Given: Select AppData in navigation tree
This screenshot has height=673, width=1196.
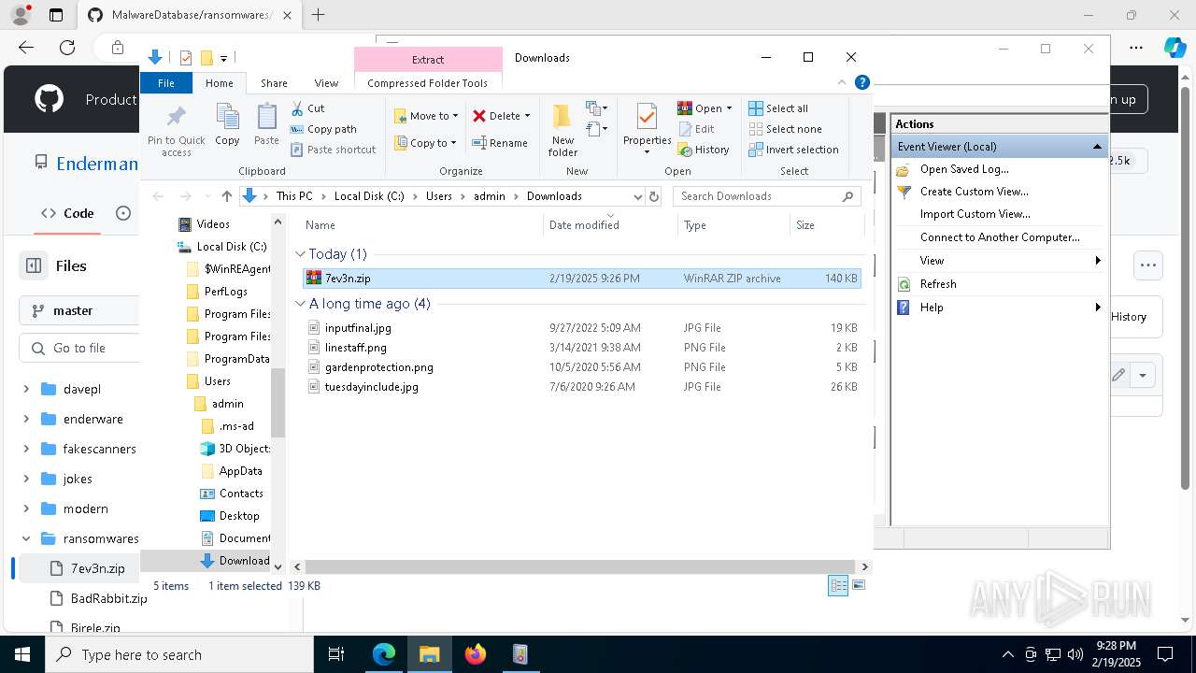Looking at the screenshot, I should click(x=240, y=471).
